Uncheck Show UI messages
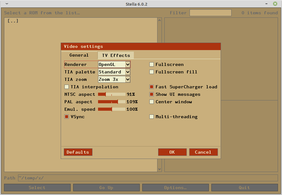The image size is (282, 195). click(x=152, y=94)
